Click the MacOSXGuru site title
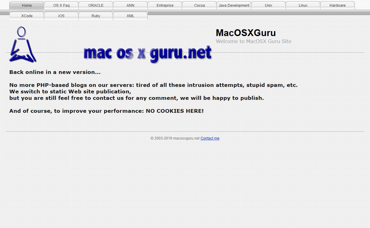Image resolution: width=370 pixels, height=228 pixels. (246, 33)
